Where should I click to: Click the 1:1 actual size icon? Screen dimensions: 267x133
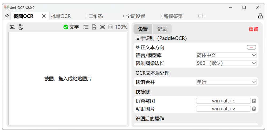[x=111, y=27]
